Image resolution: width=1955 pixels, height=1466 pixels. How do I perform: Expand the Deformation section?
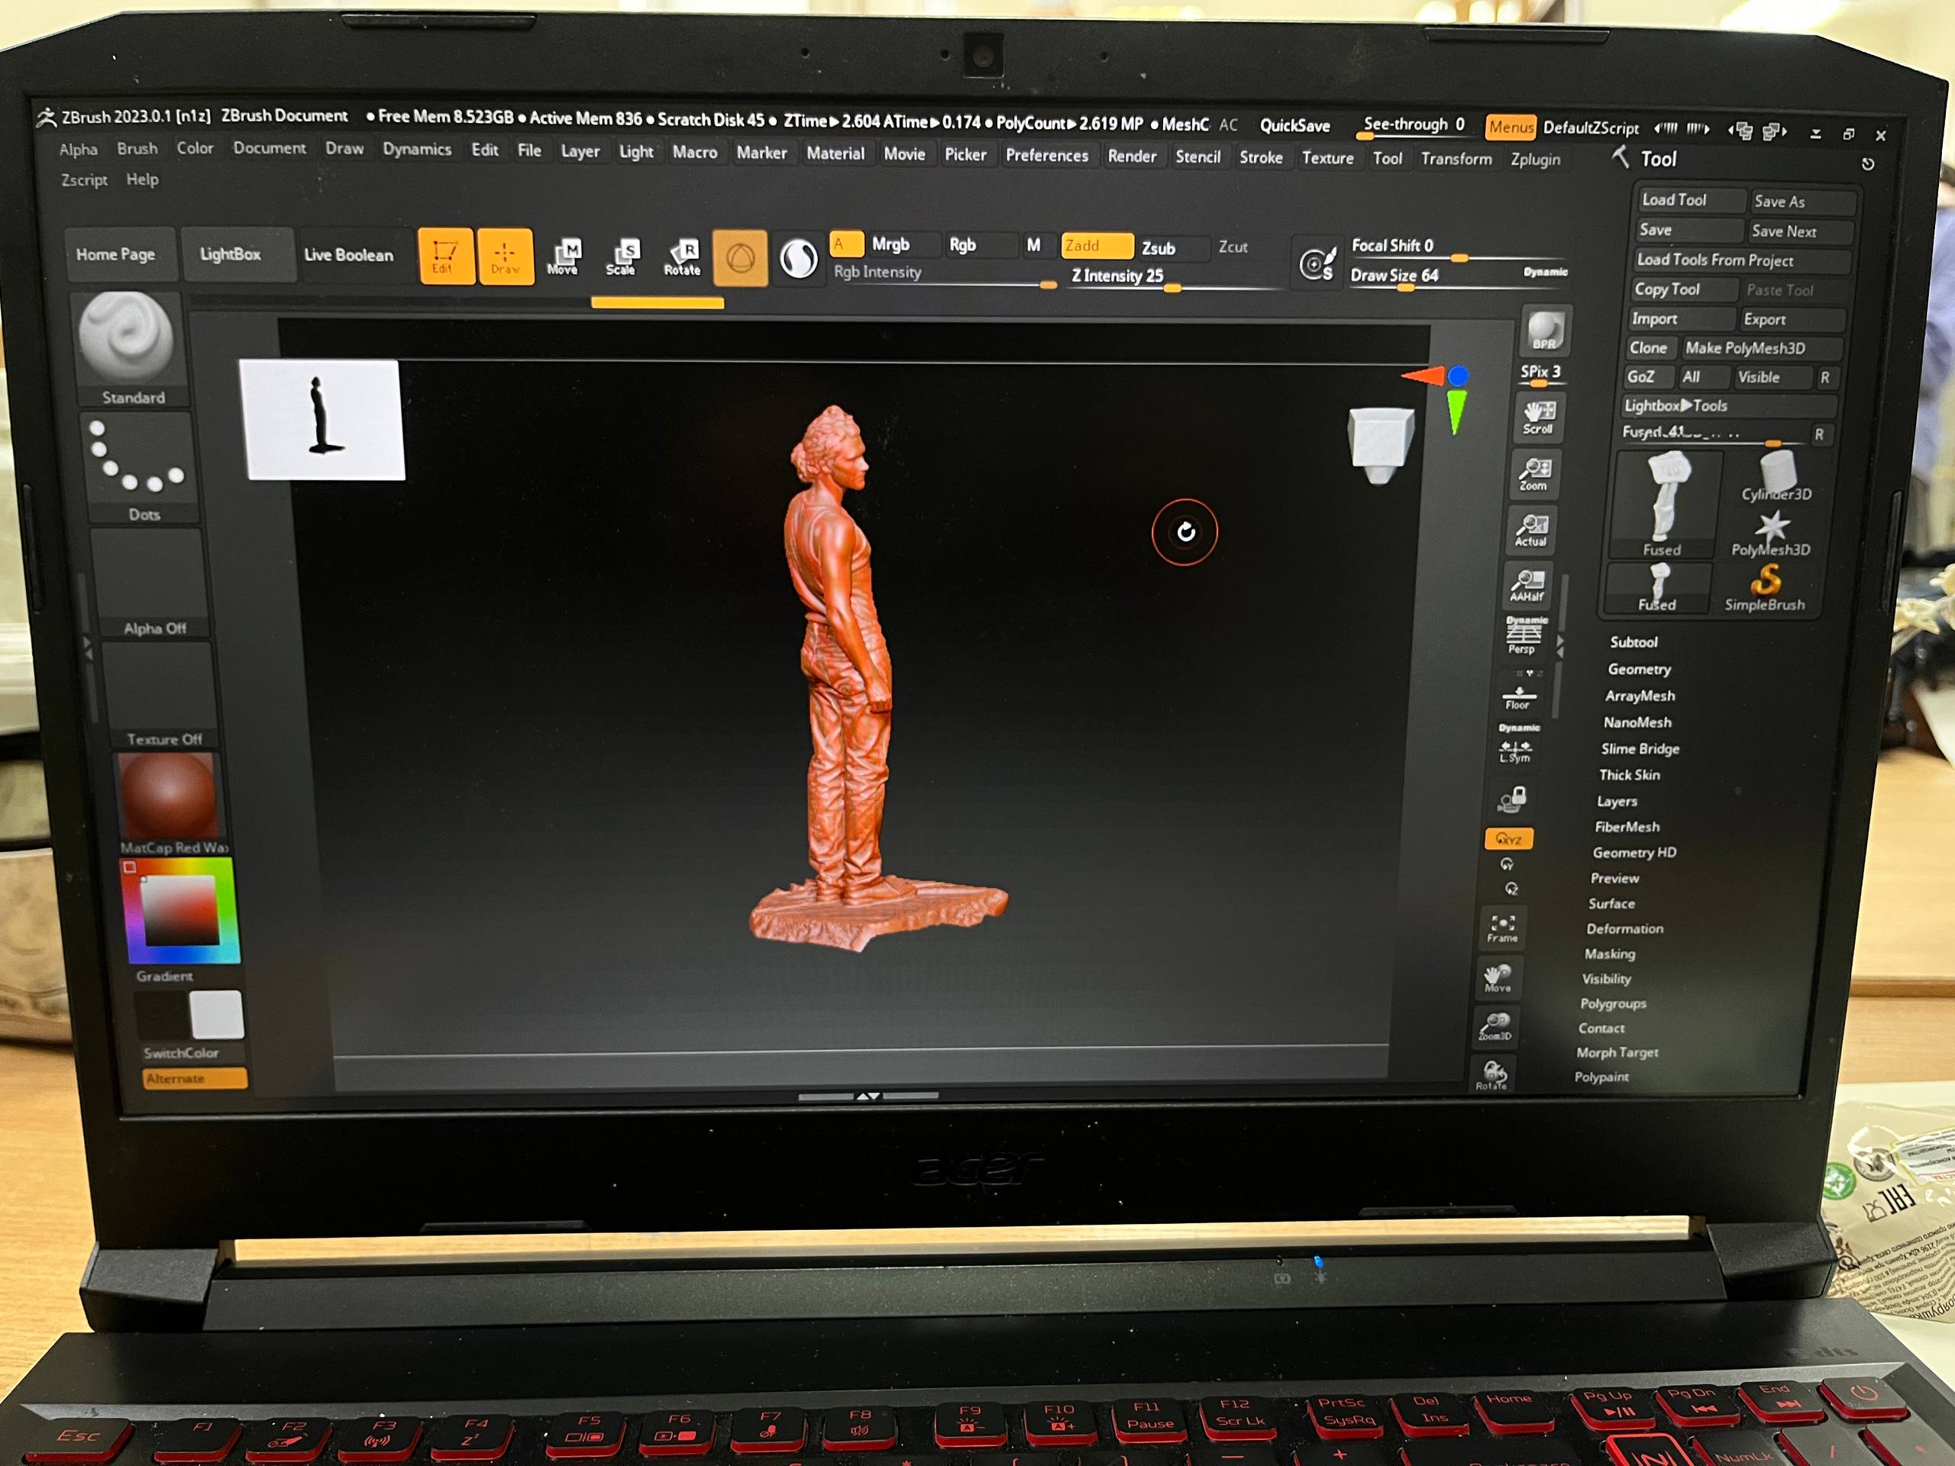pos(1624,928)
